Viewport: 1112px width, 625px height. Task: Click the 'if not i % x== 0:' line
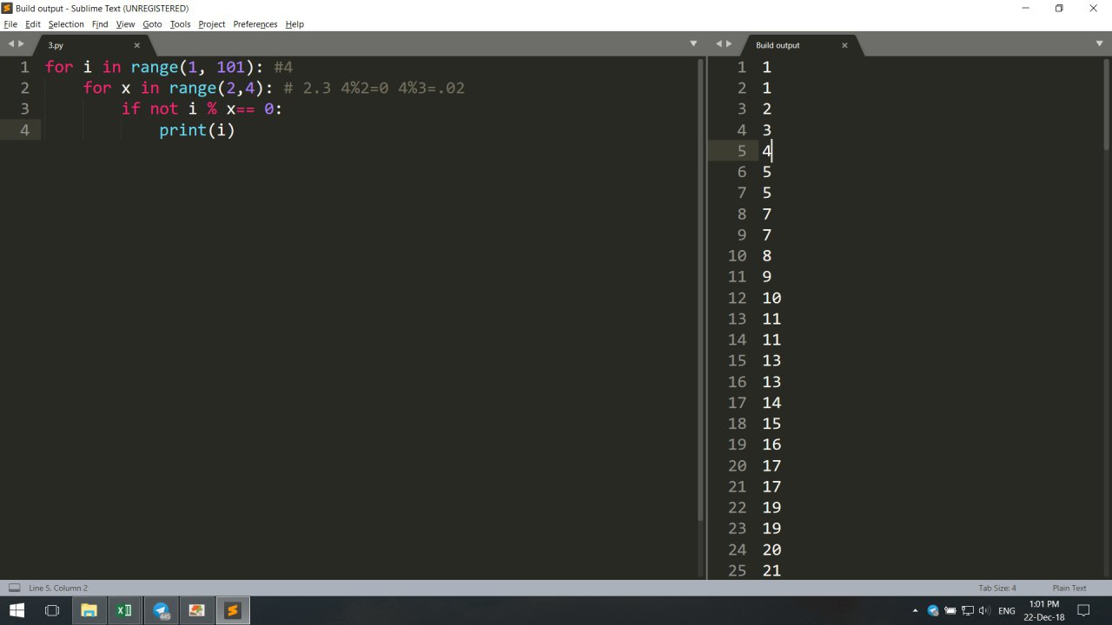pyautogui.click(x=202, y=109)
